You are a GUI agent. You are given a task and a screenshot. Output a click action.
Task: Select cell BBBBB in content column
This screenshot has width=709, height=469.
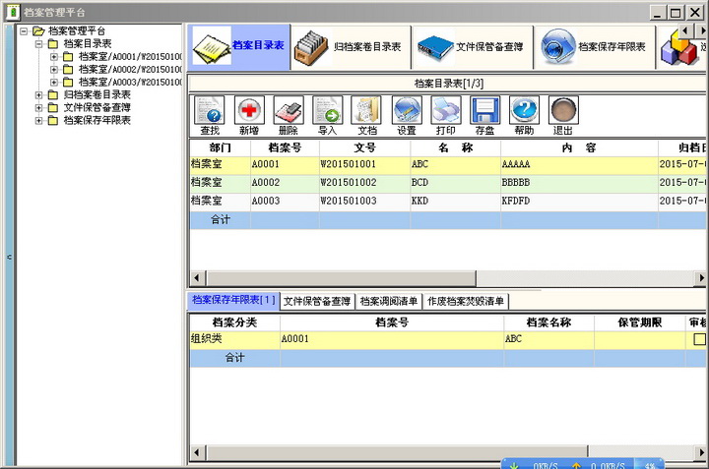click(x=579, y=183)
